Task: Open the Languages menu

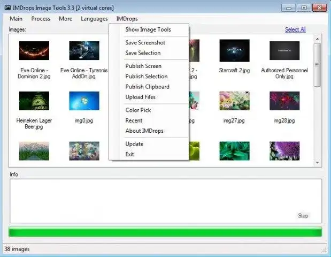Action: click(x=94, y=19)
